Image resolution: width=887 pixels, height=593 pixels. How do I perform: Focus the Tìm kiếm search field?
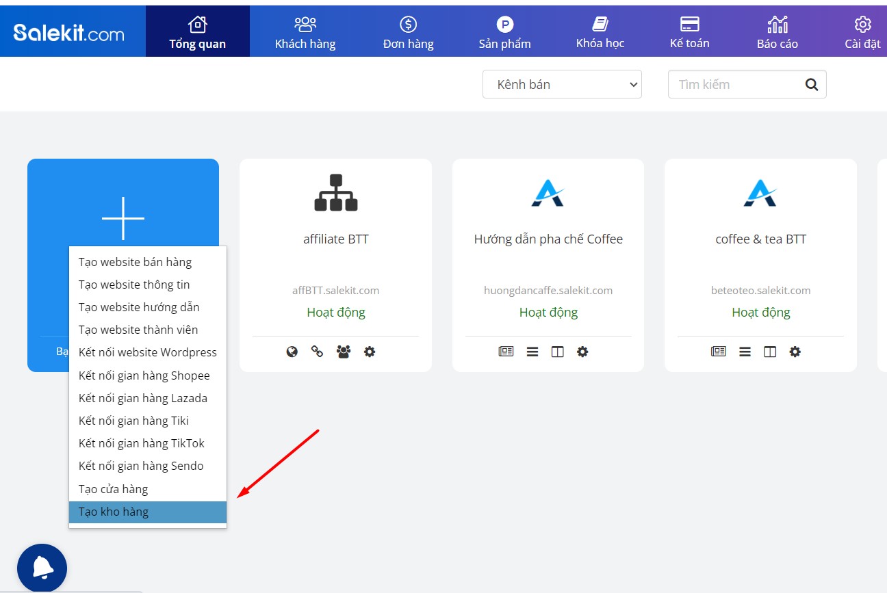coord(736,85)
